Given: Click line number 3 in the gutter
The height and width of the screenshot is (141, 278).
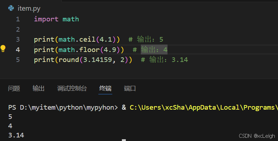Looking at the screenshot, I should click(18, 39).
